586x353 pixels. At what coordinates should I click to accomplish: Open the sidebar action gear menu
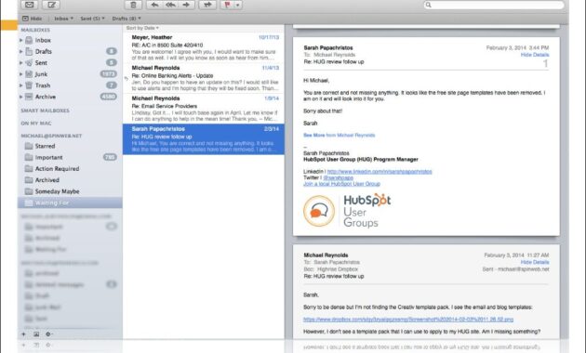tap(48, 334)
